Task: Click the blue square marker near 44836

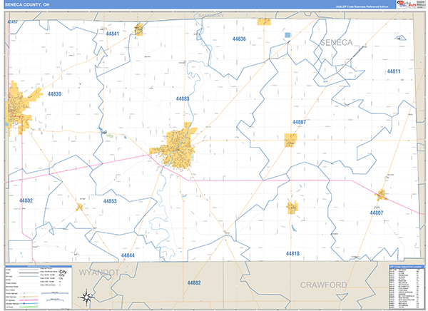Action: coord(287,35)
